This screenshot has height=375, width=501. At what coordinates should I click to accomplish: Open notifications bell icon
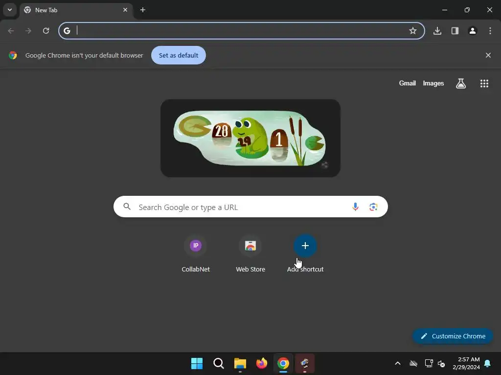pos(488,363)
